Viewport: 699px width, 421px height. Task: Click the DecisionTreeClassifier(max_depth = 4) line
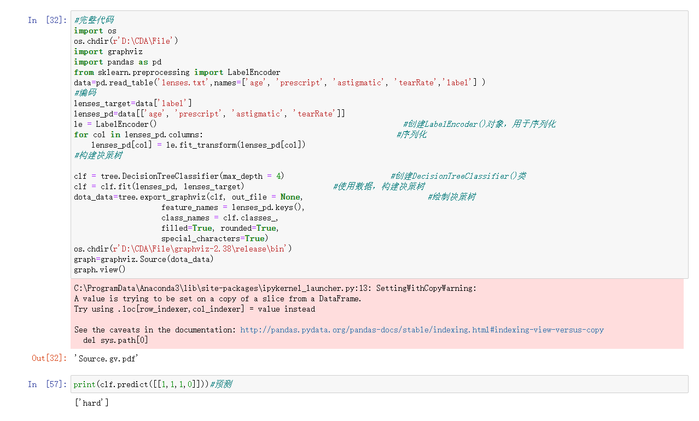coord(179,176)
